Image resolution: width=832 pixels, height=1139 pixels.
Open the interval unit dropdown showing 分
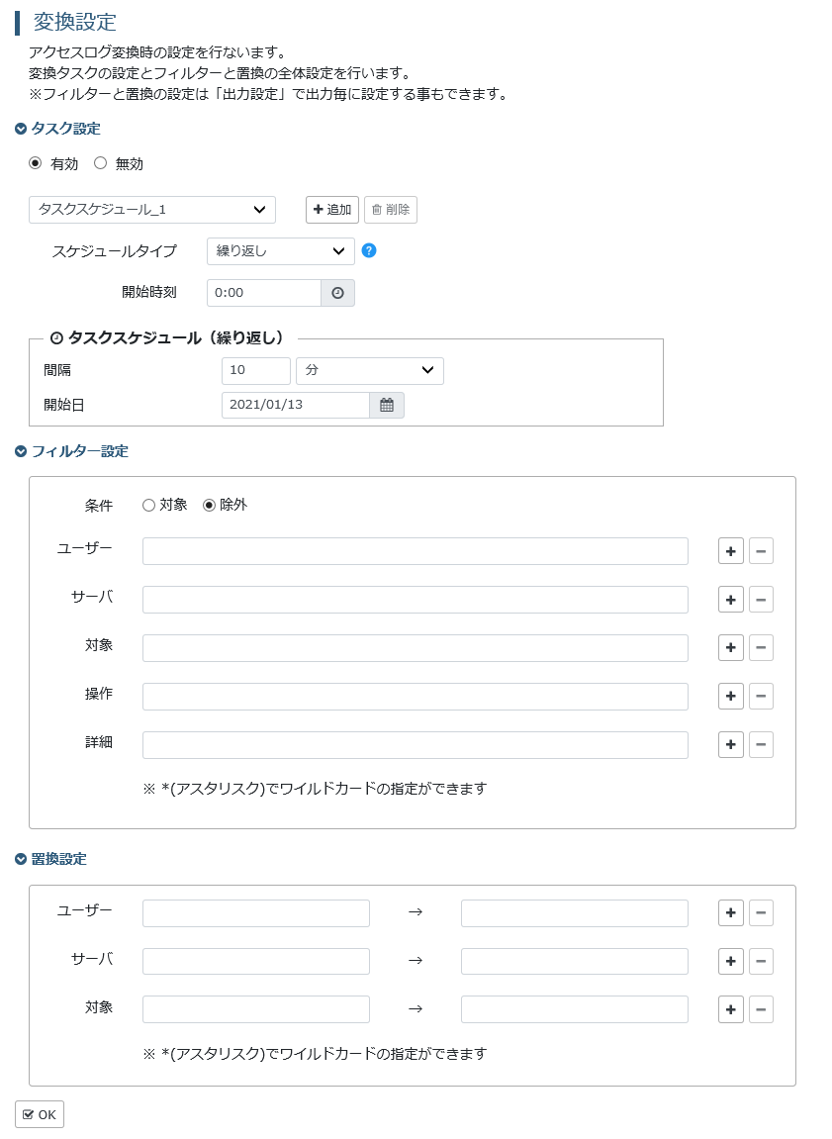tap(370, 370)
